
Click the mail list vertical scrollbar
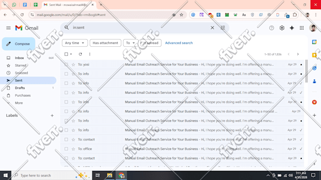coord(306,72)
